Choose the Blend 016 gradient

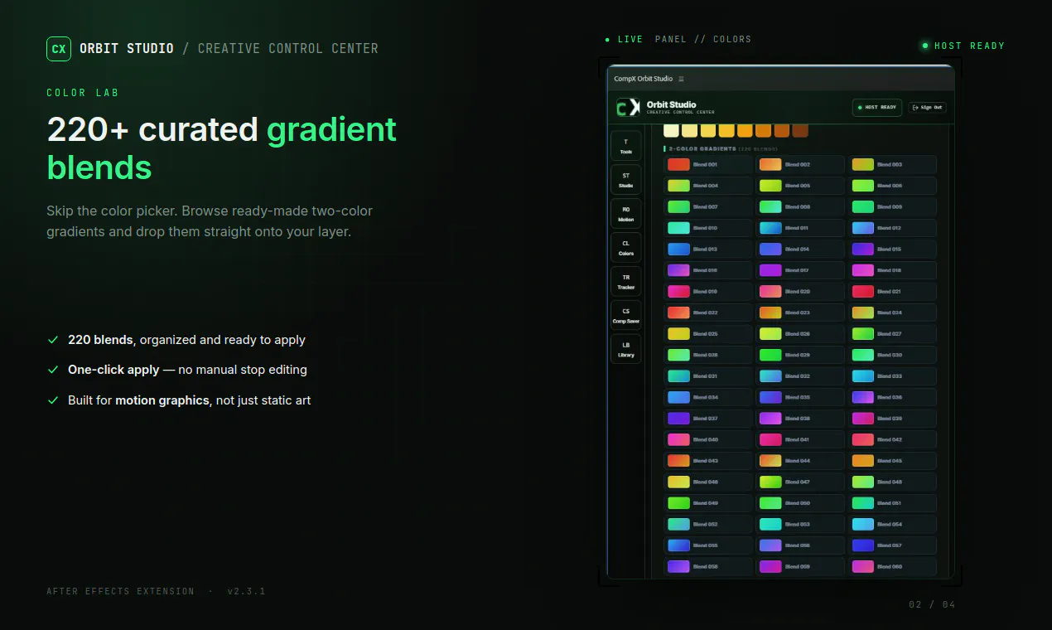point(708,270)
